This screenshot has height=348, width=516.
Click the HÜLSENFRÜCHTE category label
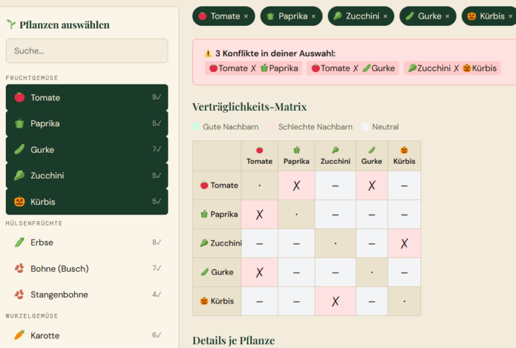coord(34,224)
